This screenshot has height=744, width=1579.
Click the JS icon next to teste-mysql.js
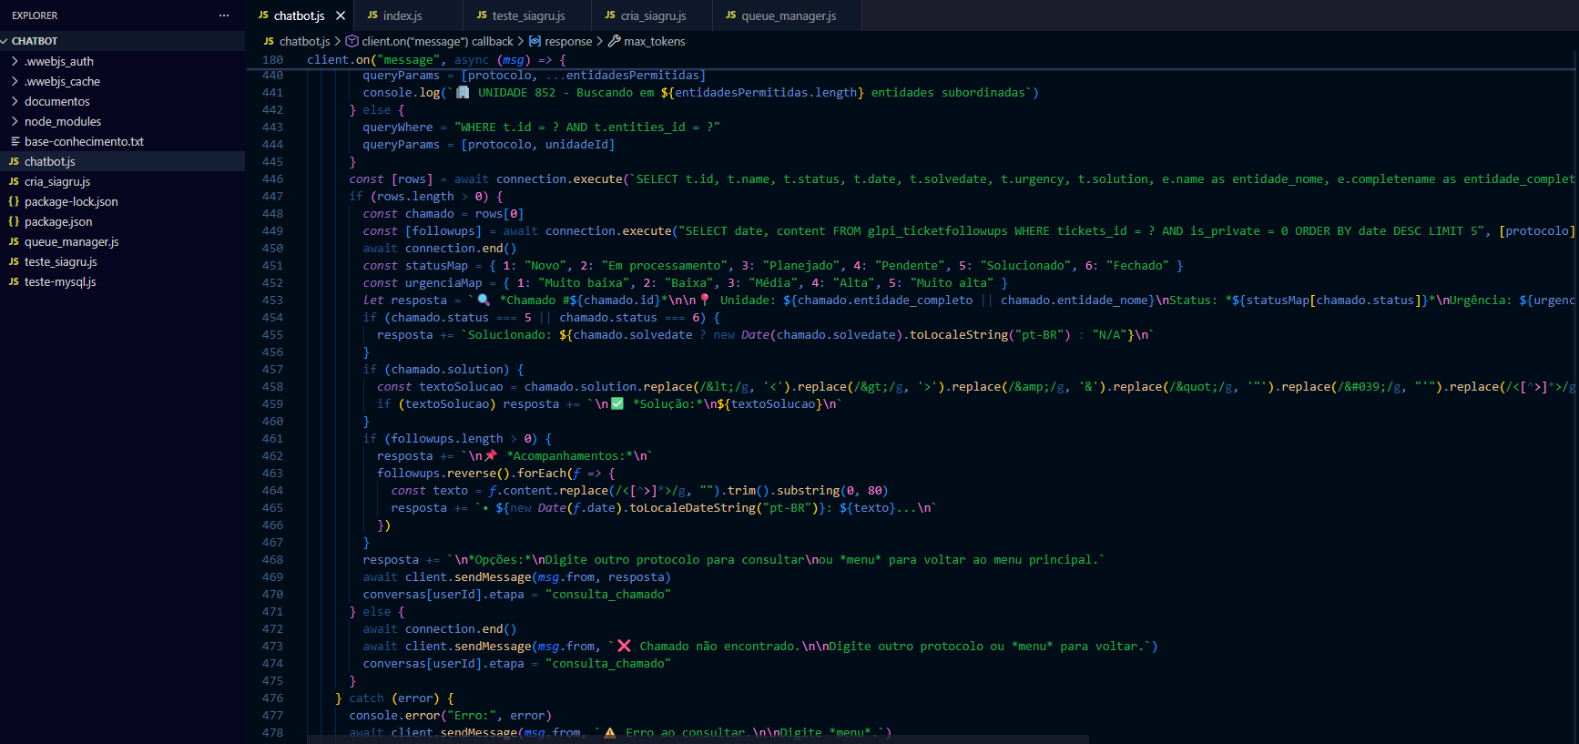pos(14,281)
